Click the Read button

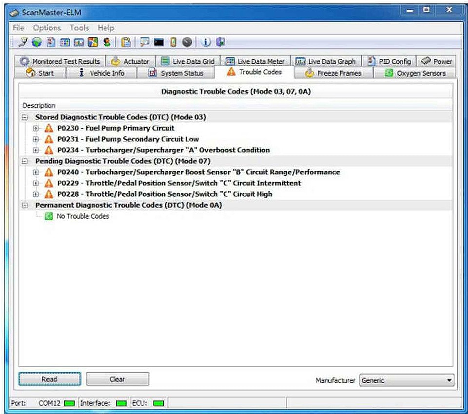(x=50, y=379)
